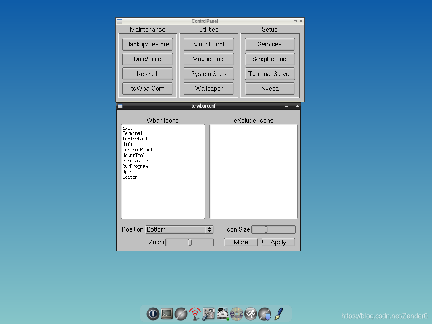The height and width of the screenshot is (324, 432).
Task: Close the ControlPanel window
Action: (x=301, y=21)
